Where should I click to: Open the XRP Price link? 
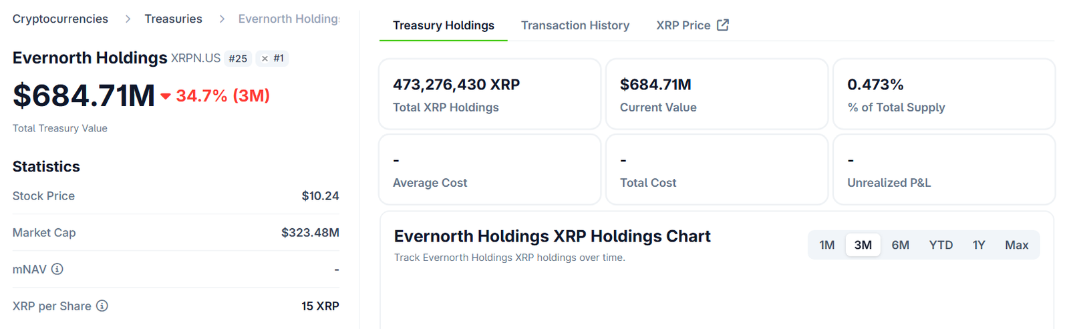click(x=683, y=25)
